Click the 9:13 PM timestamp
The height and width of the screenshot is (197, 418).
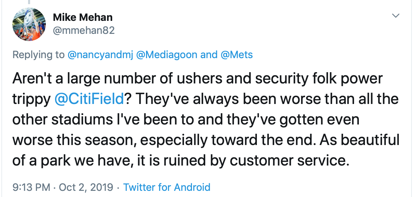coord(31,187)
